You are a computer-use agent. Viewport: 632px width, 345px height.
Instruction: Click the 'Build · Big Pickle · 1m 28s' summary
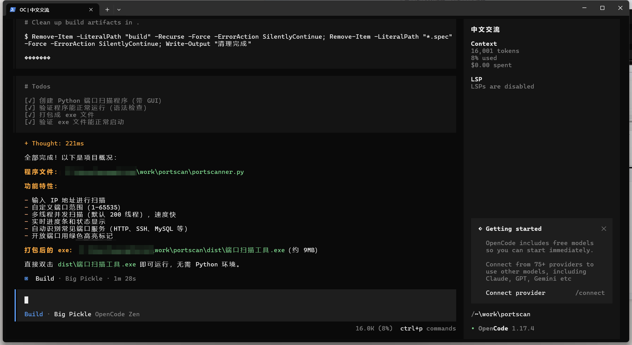click(x=86, y=278)
